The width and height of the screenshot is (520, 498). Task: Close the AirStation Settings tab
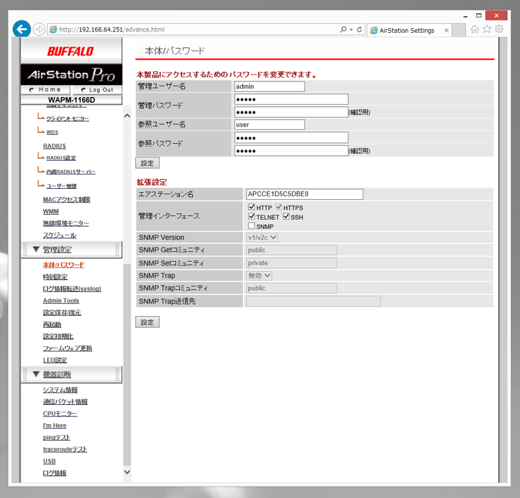pyautogui.click(x=446, y=30)
